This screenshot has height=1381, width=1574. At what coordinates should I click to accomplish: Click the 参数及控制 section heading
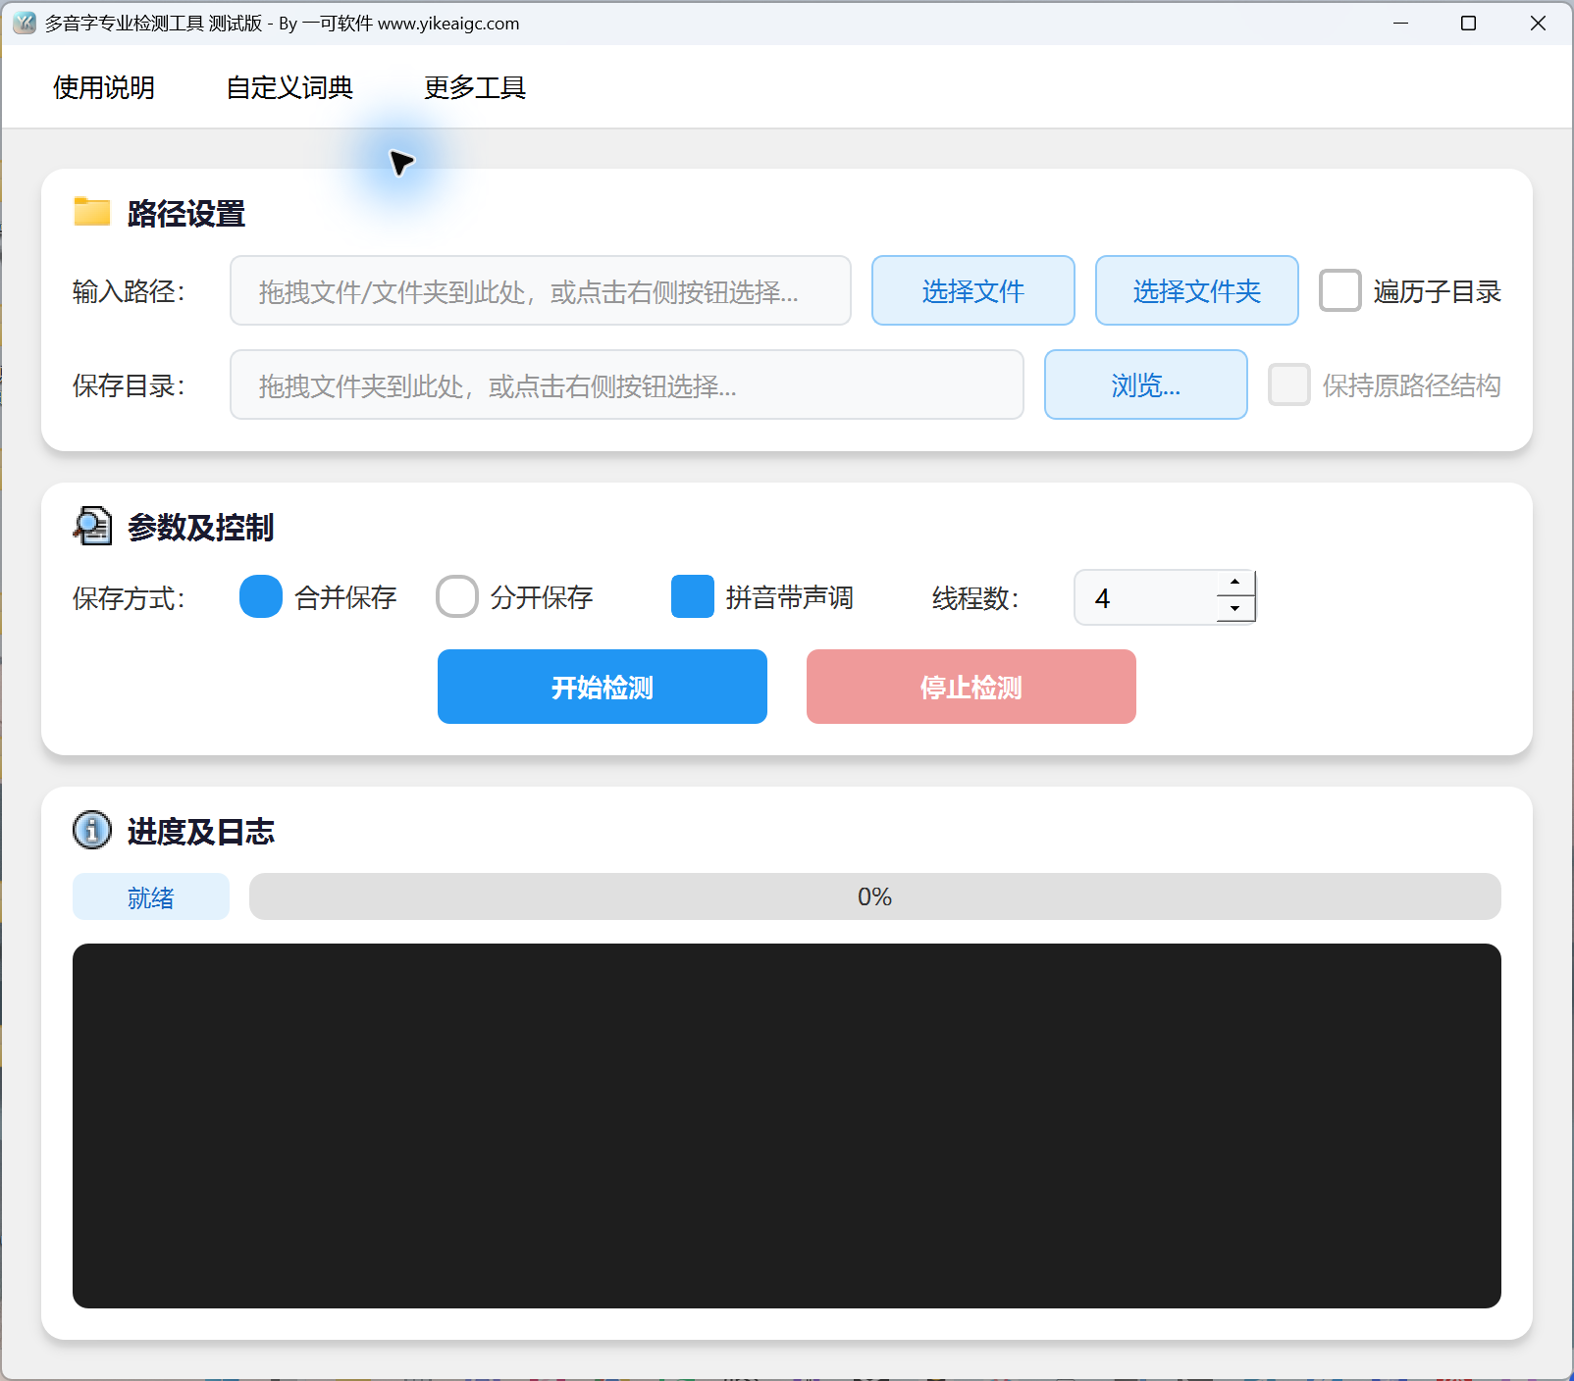201,527
